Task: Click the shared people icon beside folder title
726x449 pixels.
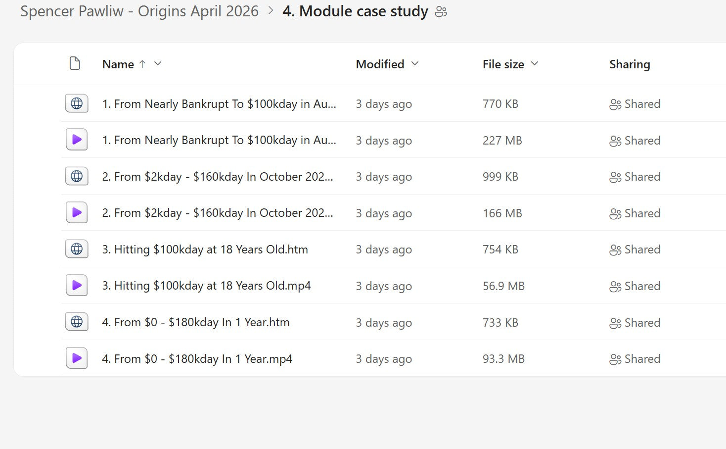Action: pyautogui.click(x=441, y=12)
